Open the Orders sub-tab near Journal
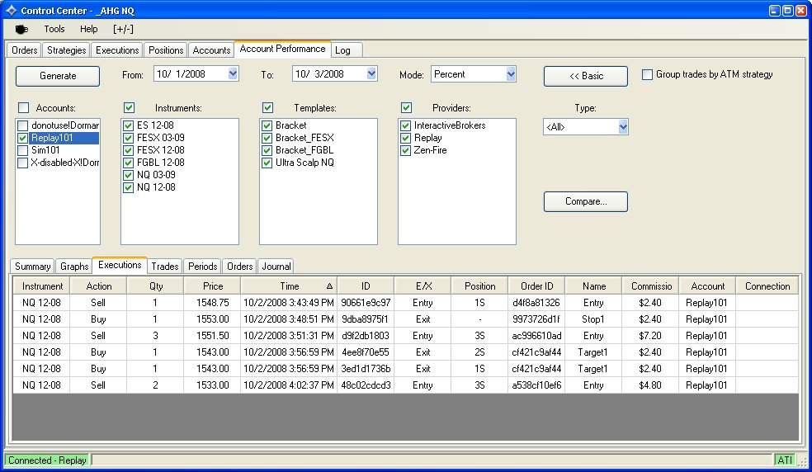Viewport: 812px width, 472px height. click(240, 267)
